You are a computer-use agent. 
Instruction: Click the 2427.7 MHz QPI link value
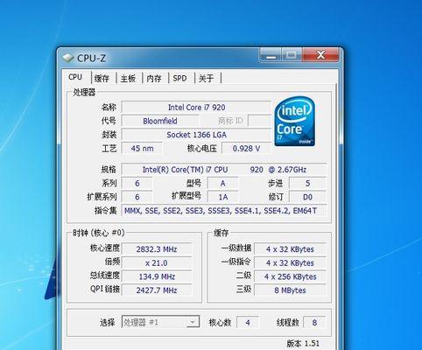157,290
